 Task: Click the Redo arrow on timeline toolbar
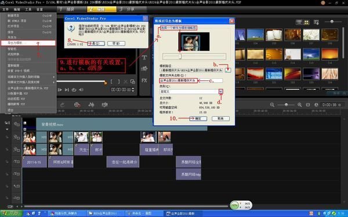point(63,105)
